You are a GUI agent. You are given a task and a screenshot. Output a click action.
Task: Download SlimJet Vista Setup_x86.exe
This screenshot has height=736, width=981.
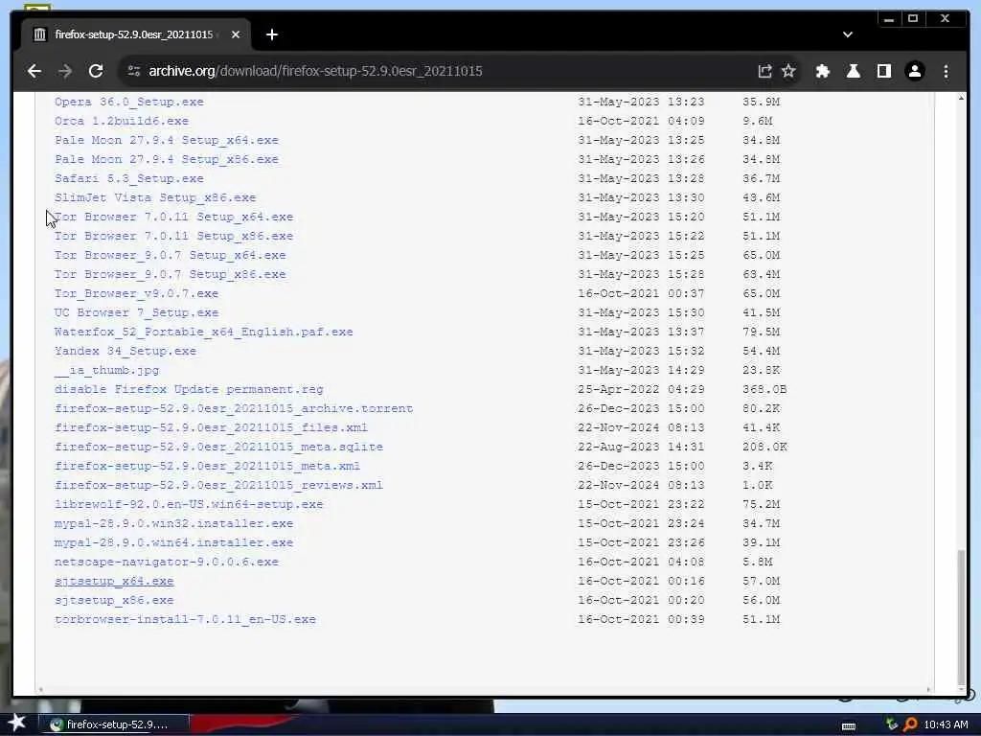(155, 197)
